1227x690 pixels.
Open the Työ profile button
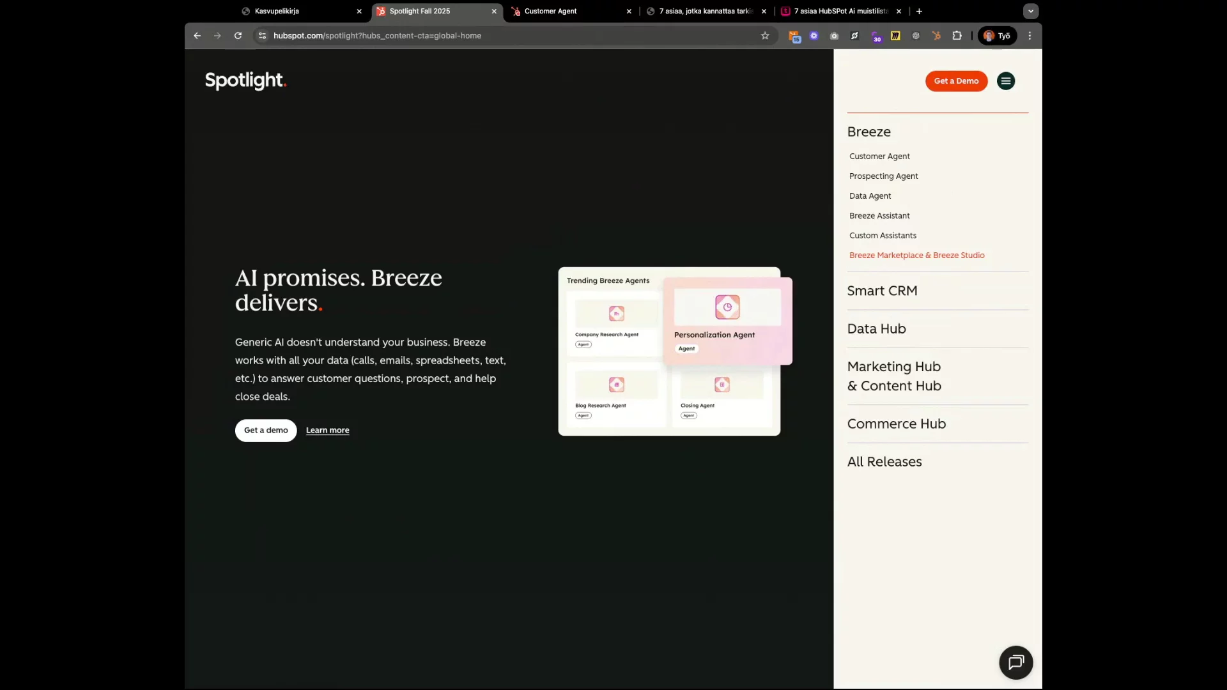997,36
